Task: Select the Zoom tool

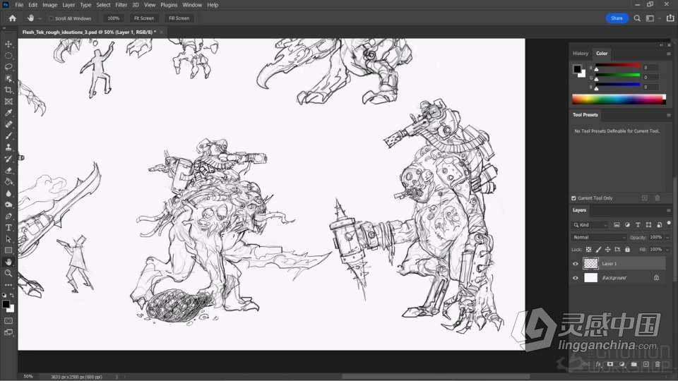Action: tap(8, 274)
